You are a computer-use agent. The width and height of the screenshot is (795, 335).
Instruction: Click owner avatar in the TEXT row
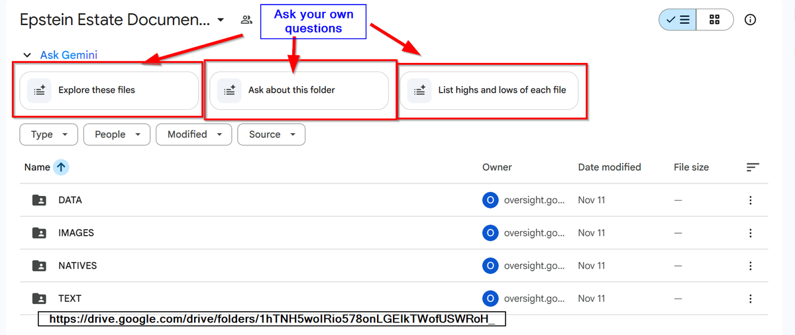pyautogui.click(x=490, y=299)
